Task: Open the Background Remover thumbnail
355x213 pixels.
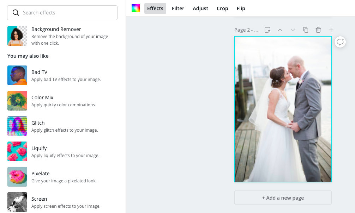Action: pyautogui.click(x=17, y=36)
